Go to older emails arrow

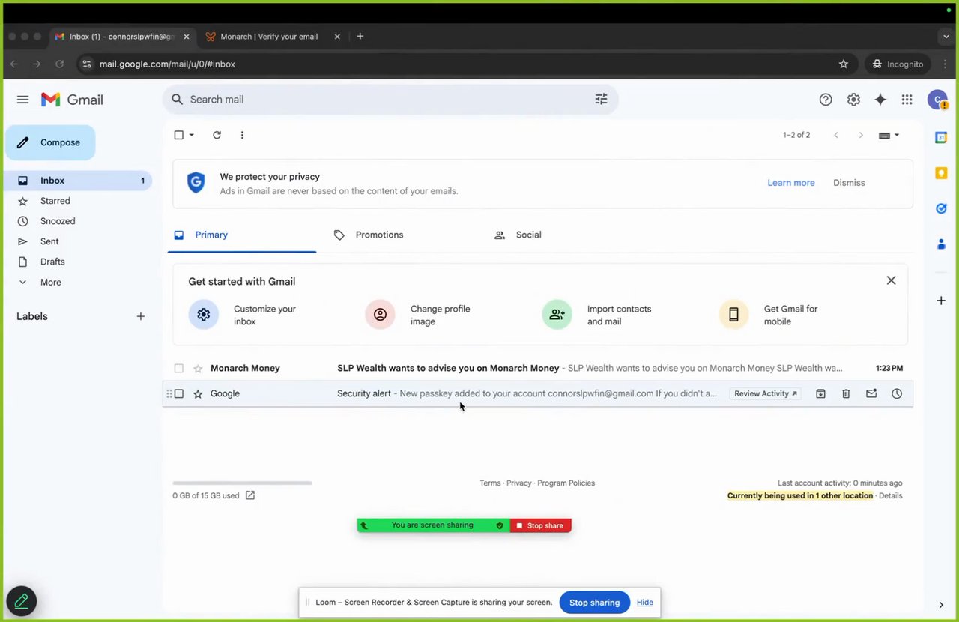[x=861, y=135]
